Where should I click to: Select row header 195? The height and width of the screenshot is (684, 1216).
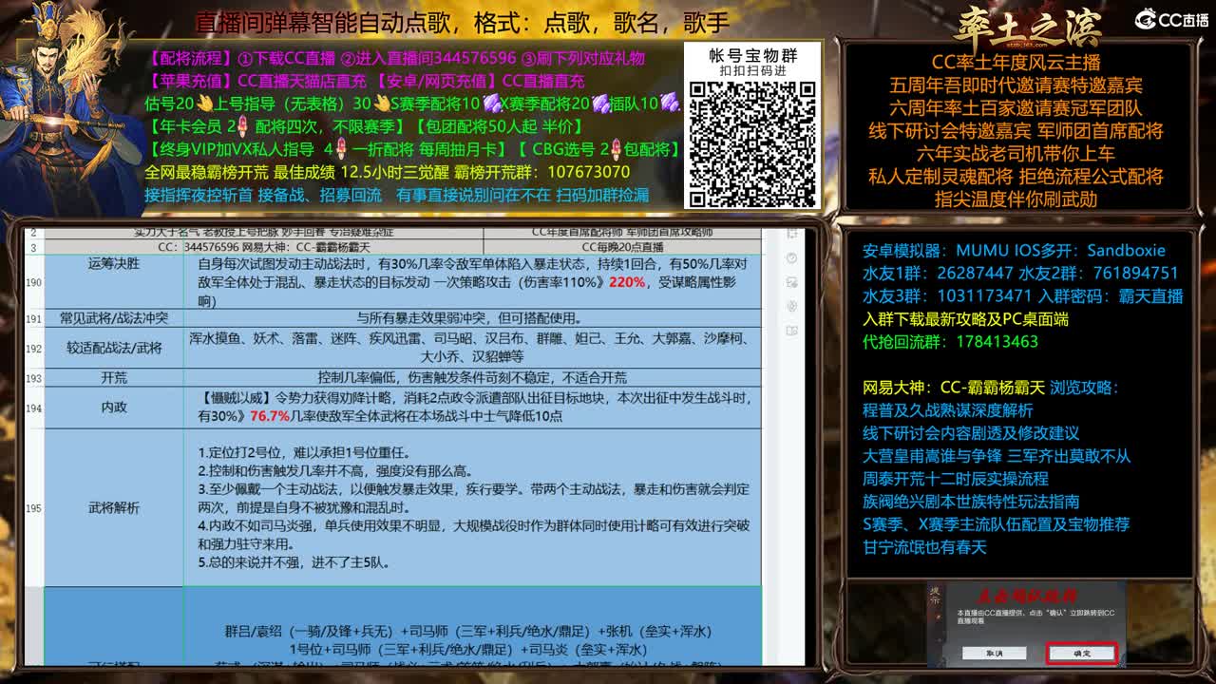pos(34,508)
